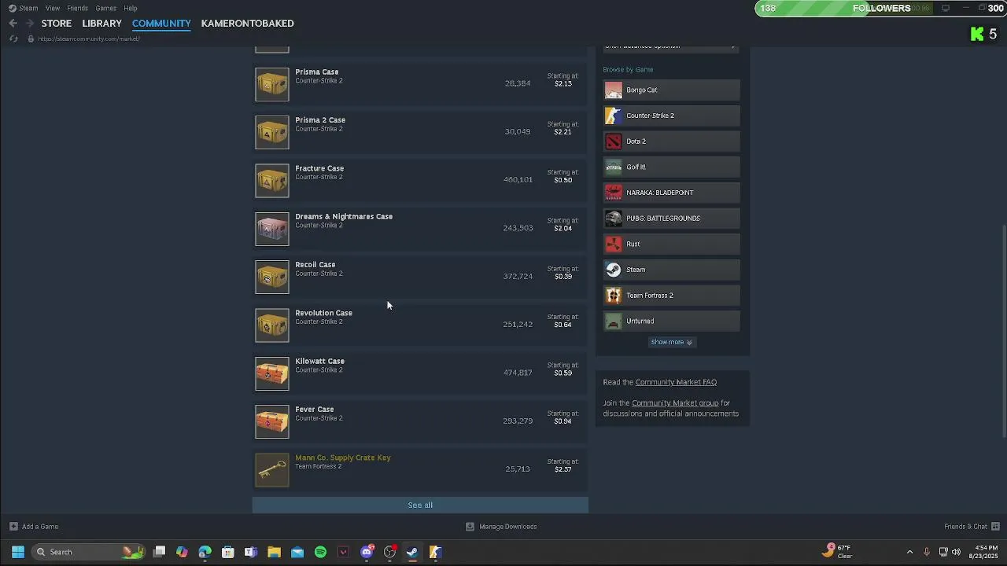Expand the Show more games list
Viewport: 1007px width, 566px height.
click(671, 342)
